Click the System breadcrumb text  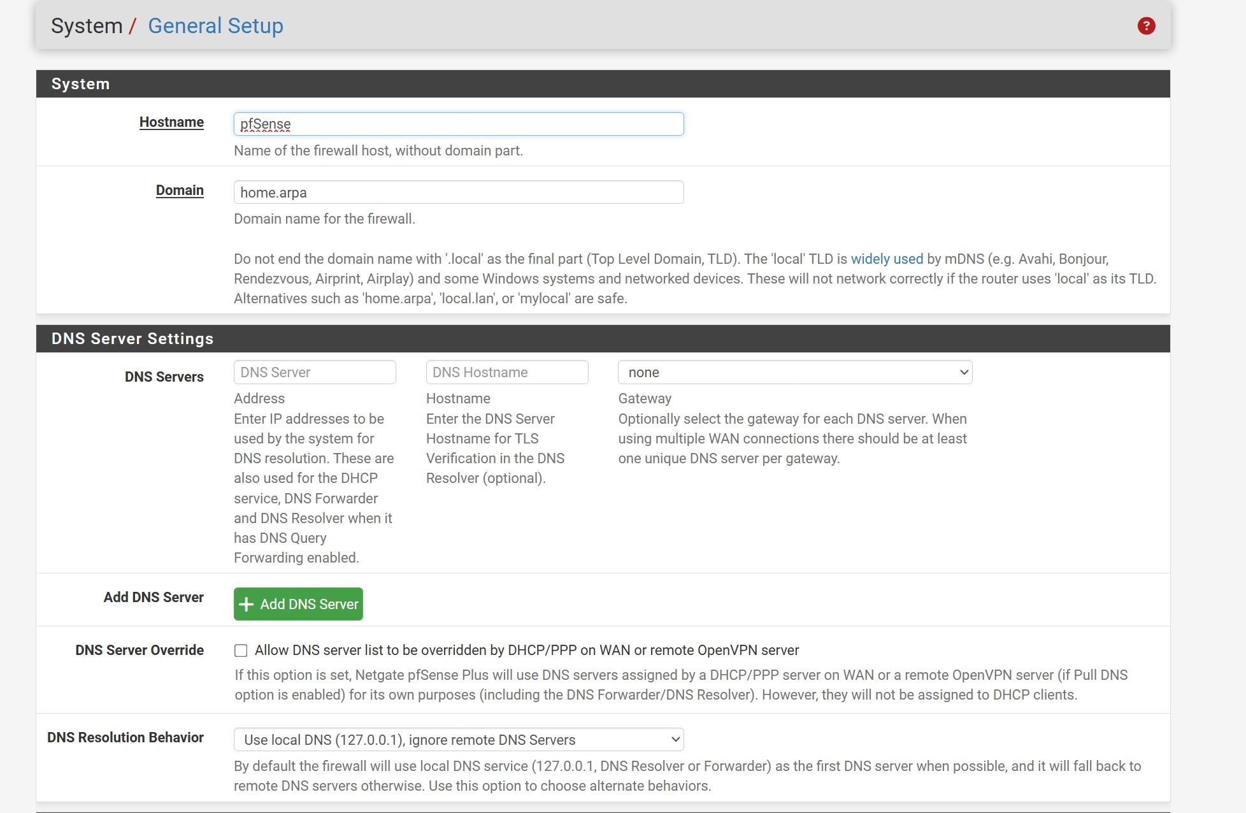tap(87, 26)
